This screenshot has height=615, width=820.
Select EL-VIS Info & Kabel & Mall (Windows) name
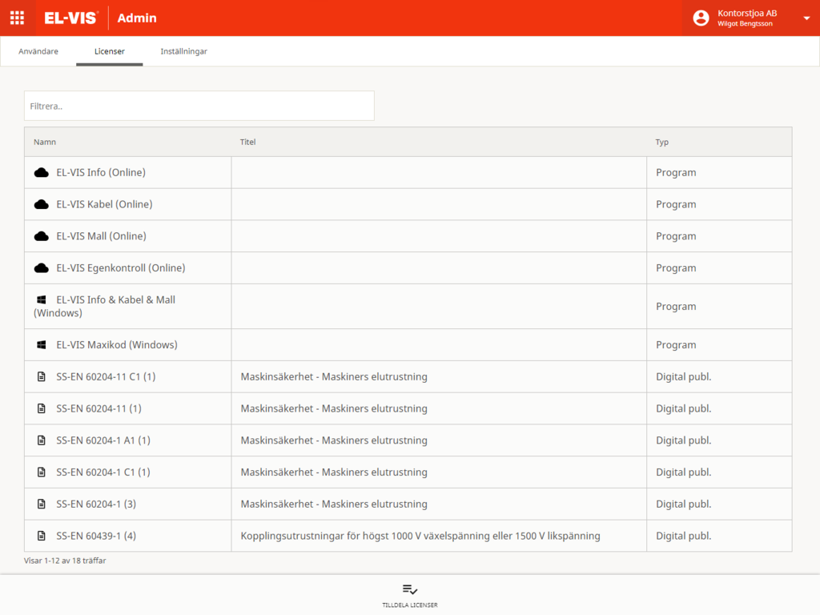pos(105,307)
